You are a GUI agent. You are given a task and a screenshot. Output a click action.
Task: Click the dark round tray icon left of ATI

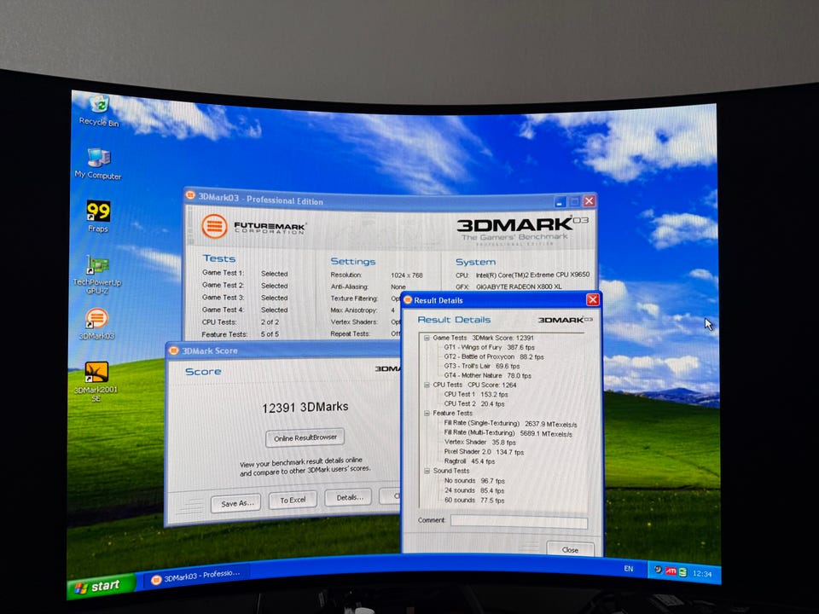(659, 571)
